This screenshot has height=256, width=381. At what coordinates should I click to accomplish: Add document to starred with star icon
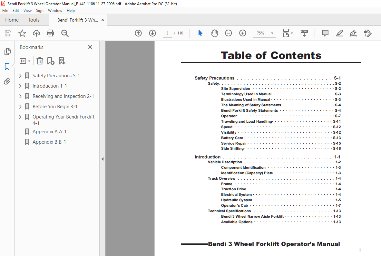(22, 33)
